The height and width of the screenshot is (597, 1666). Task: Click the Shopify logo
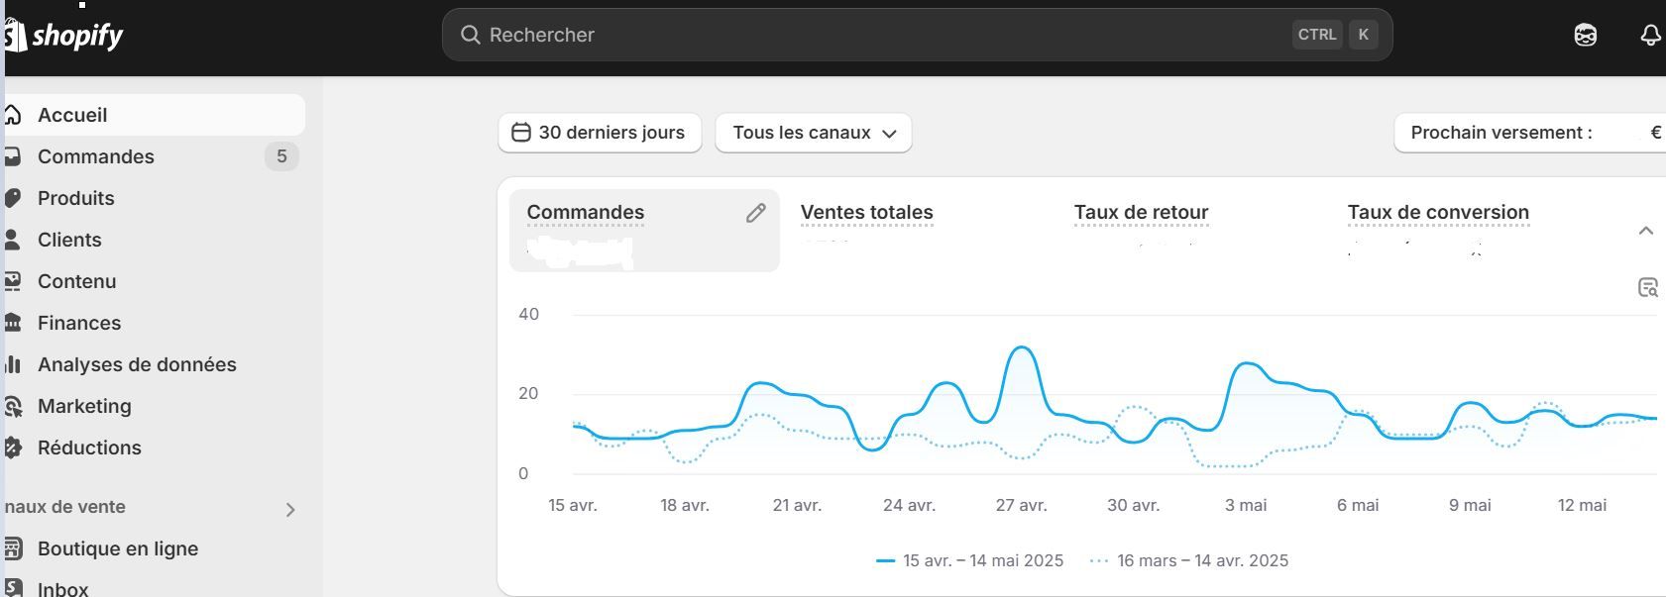[63, 36]
